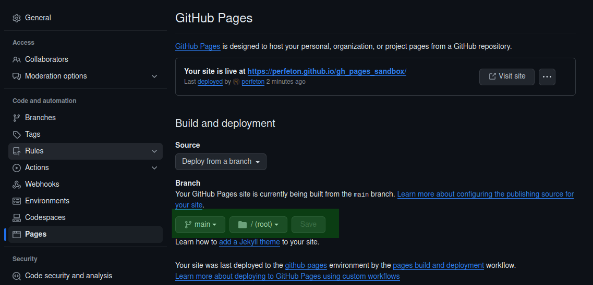Screen dimensions: 593x285
Task: Click the Pages browser icon
Action: (x=17, y=235)
